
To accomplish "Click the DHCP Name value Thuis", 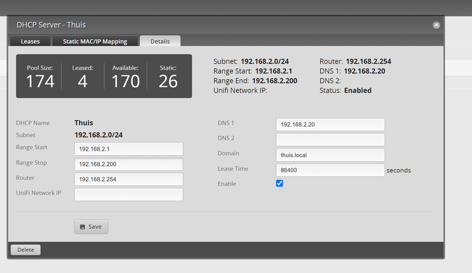I will coord(84,123).
